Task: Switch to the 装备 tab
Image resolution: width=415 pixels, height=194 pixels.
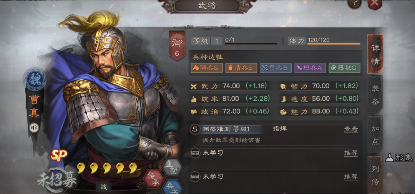Action: tap(375, 95)
